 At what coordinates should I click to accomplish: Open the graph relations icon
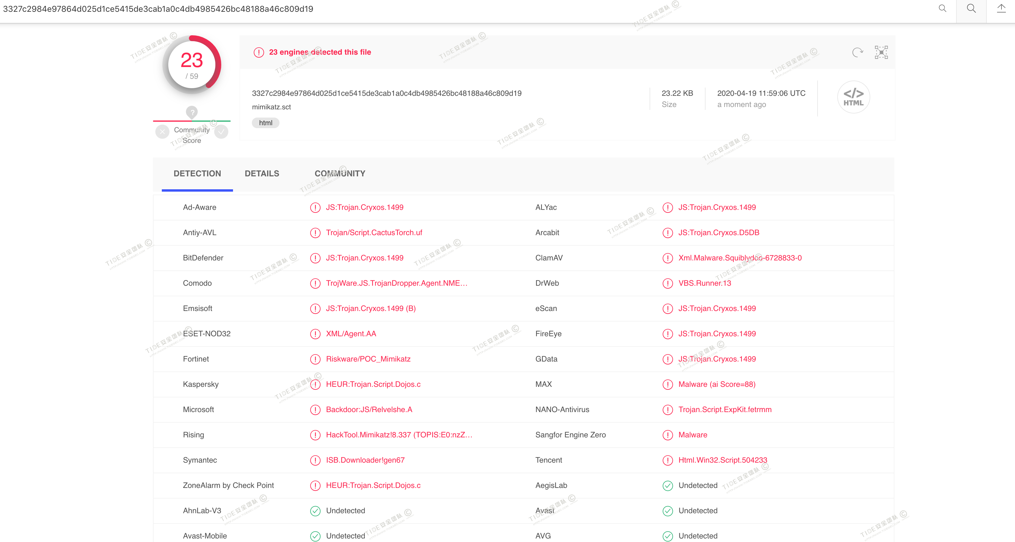click(x=881, y=52)
